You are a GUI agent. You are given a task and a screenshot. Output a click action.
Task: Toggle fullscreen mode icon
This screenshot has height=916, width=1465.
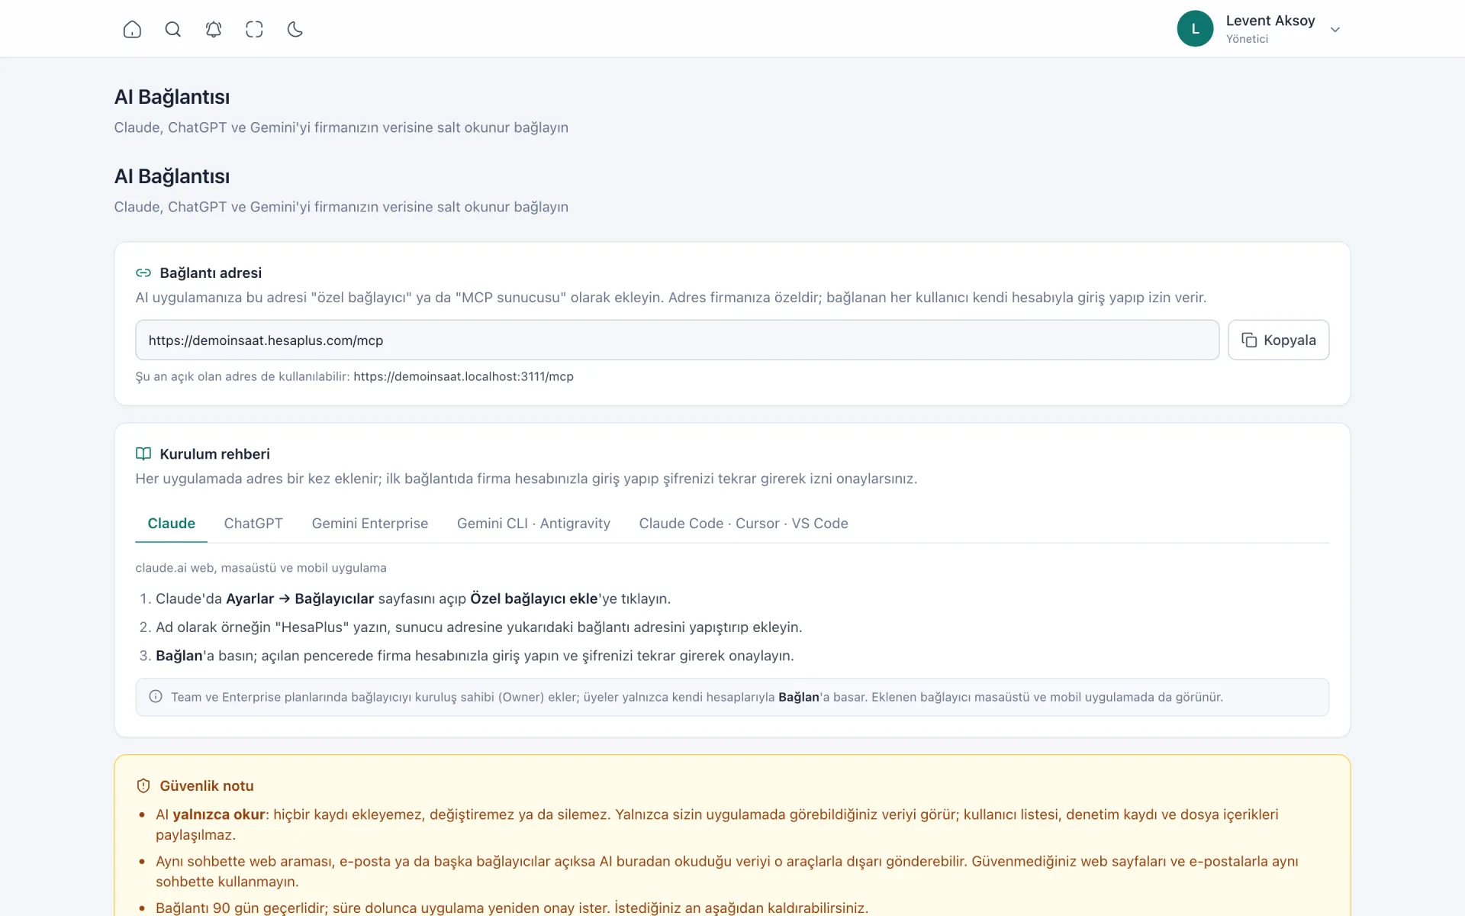pyautogui.click(x=254, y=29)
